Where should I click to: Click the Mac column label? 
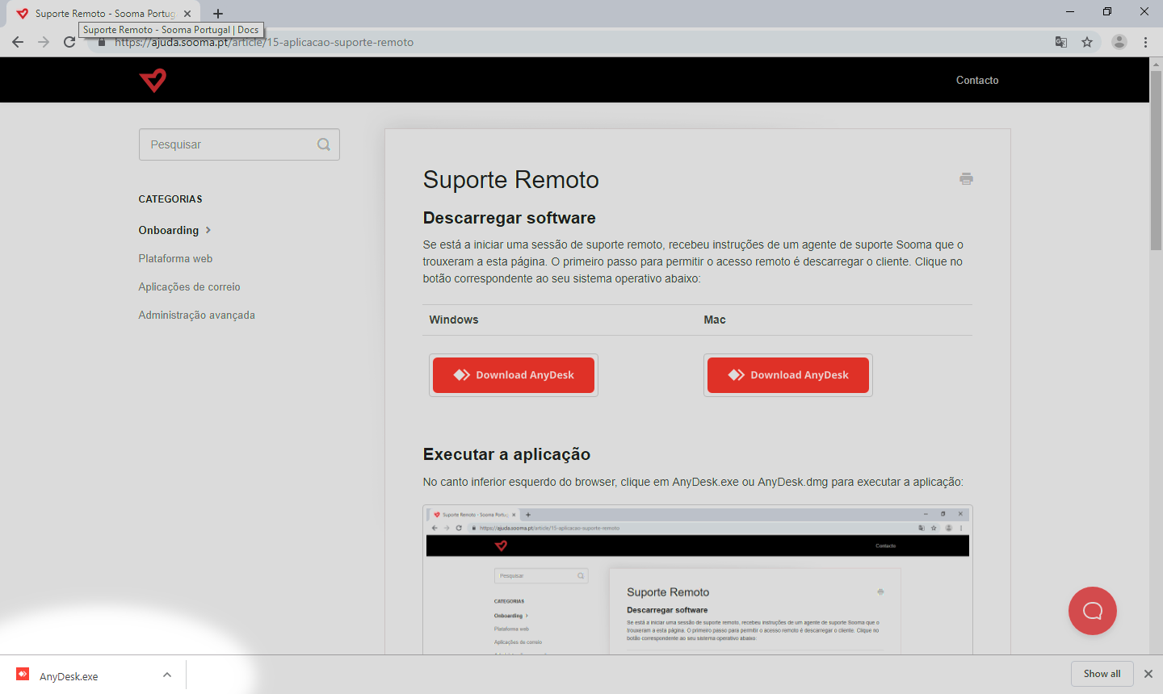pyautogui.click(x=715, y=320)
